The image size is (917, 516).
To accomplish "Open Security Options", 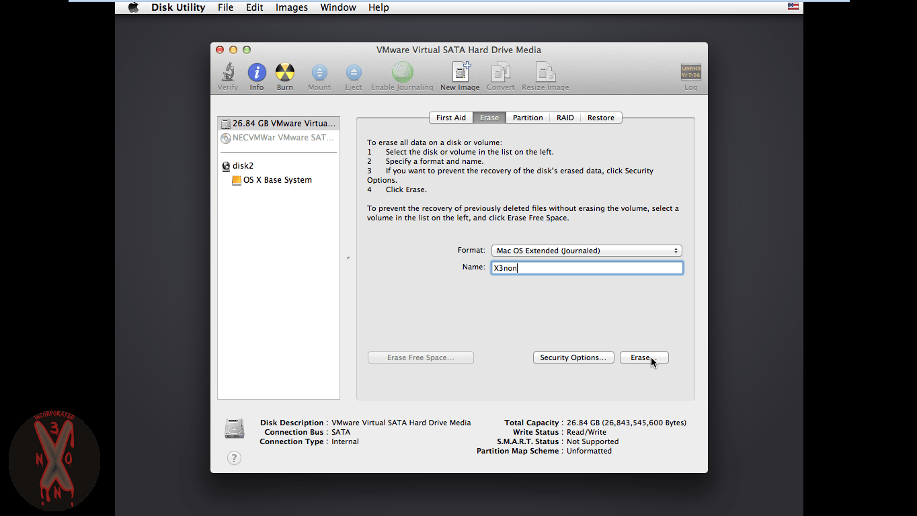I will click(573, 357).
